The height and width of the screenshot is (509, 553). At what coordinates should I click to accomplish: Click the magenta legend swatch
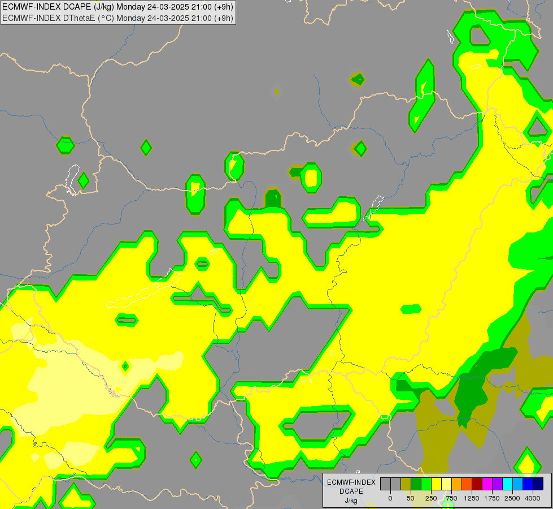pyautogui.click(x=487, y=484)
